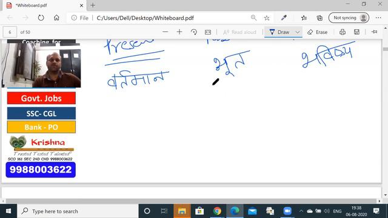The width and height of the screenshot is (388, 218).
Task: Click the OneDrive cloud tray icon
Action: 310,211
